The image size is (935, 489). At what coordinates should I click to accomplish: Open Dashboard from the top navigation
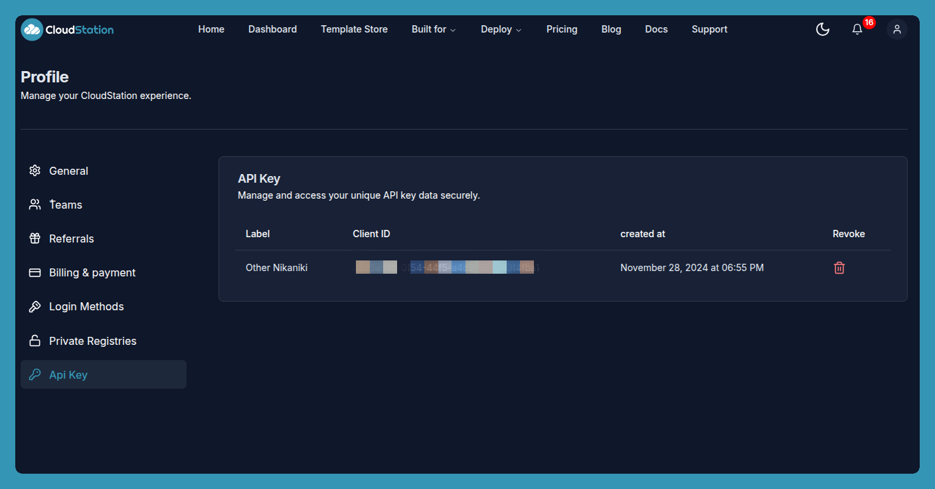click(x=272, y=29)
